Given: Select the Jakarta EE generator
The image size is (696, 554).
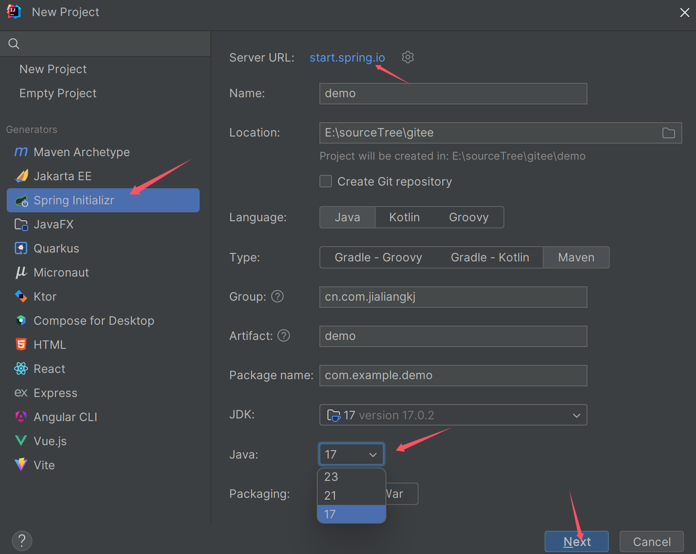Looking at the screenshot, I should (103, 176).
